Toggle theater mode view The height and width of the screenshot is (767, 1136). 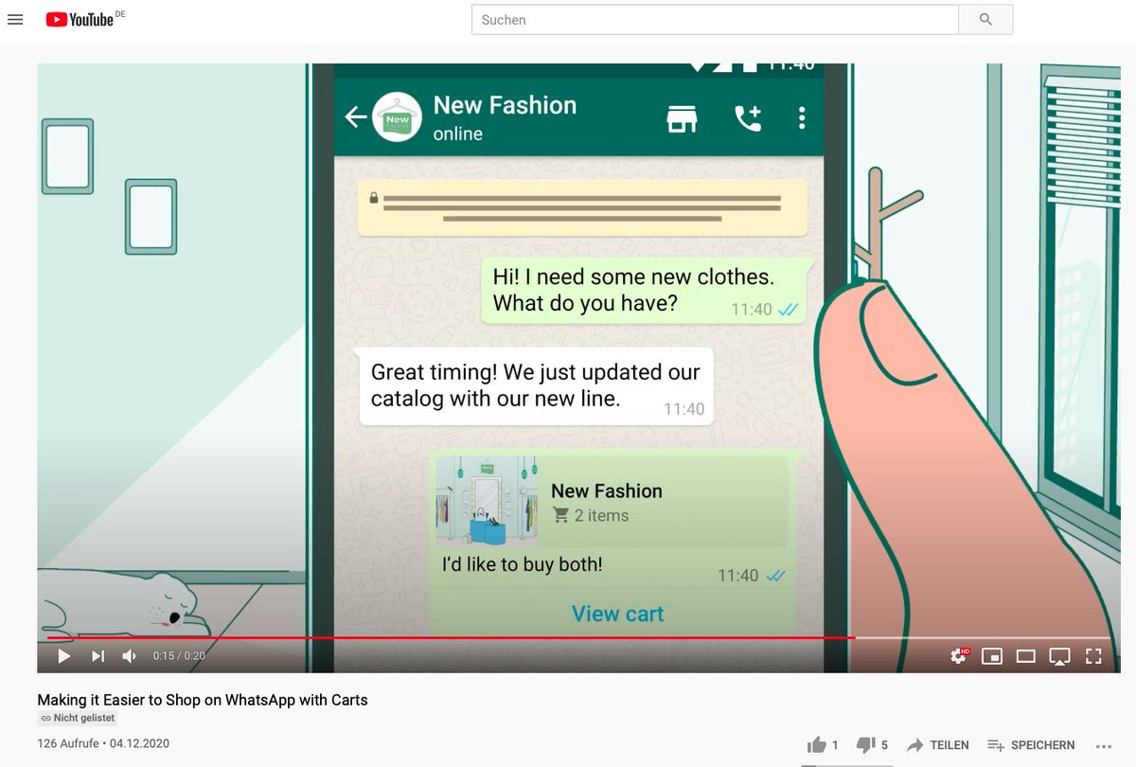(x=1025, y=655)
